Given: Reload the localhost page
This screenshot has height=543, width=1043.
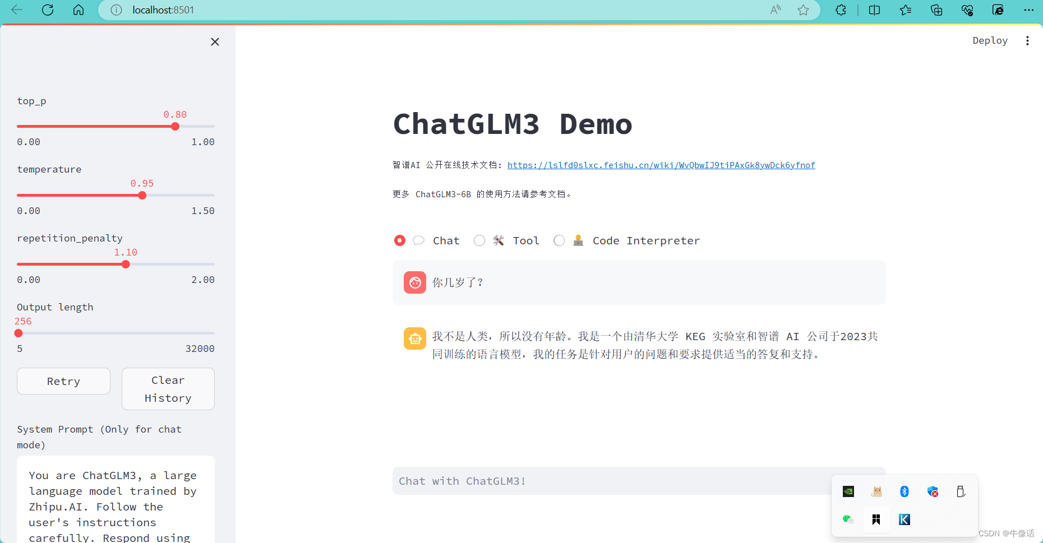Looking at the screenshot, I should (x=48, y=10).
